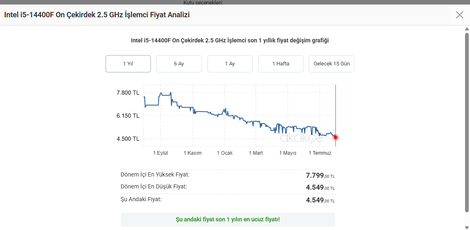Click the 1 Mart axis label
The image size is (470, 230).
256,153
